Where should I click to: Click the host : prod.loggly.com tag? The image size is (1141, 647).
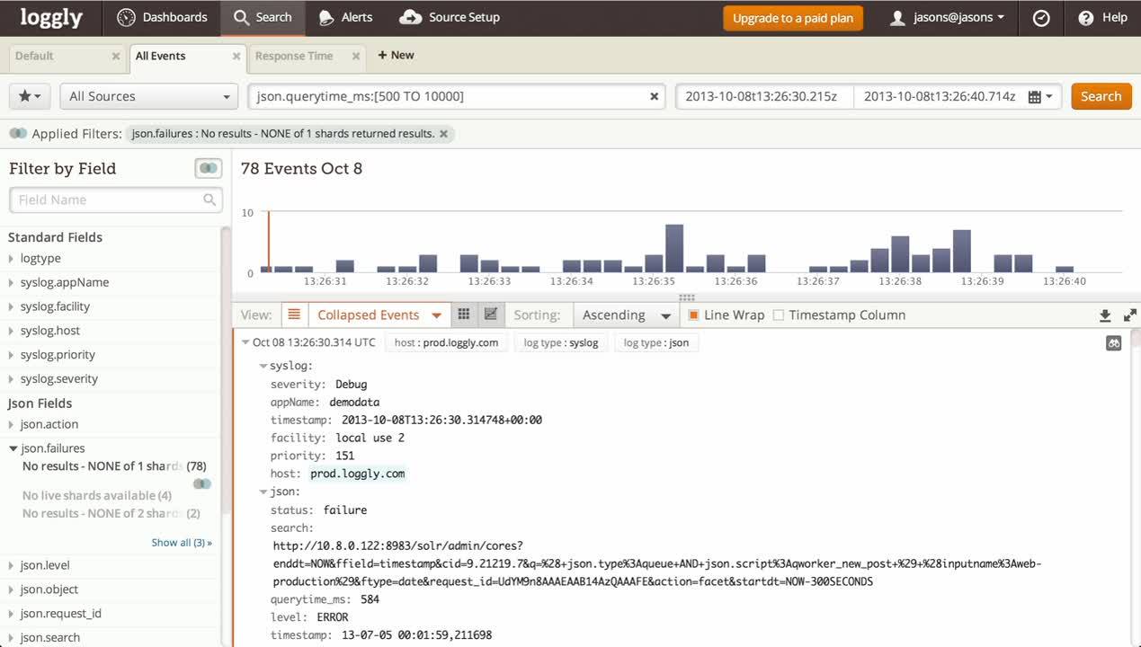coord(446,342)
